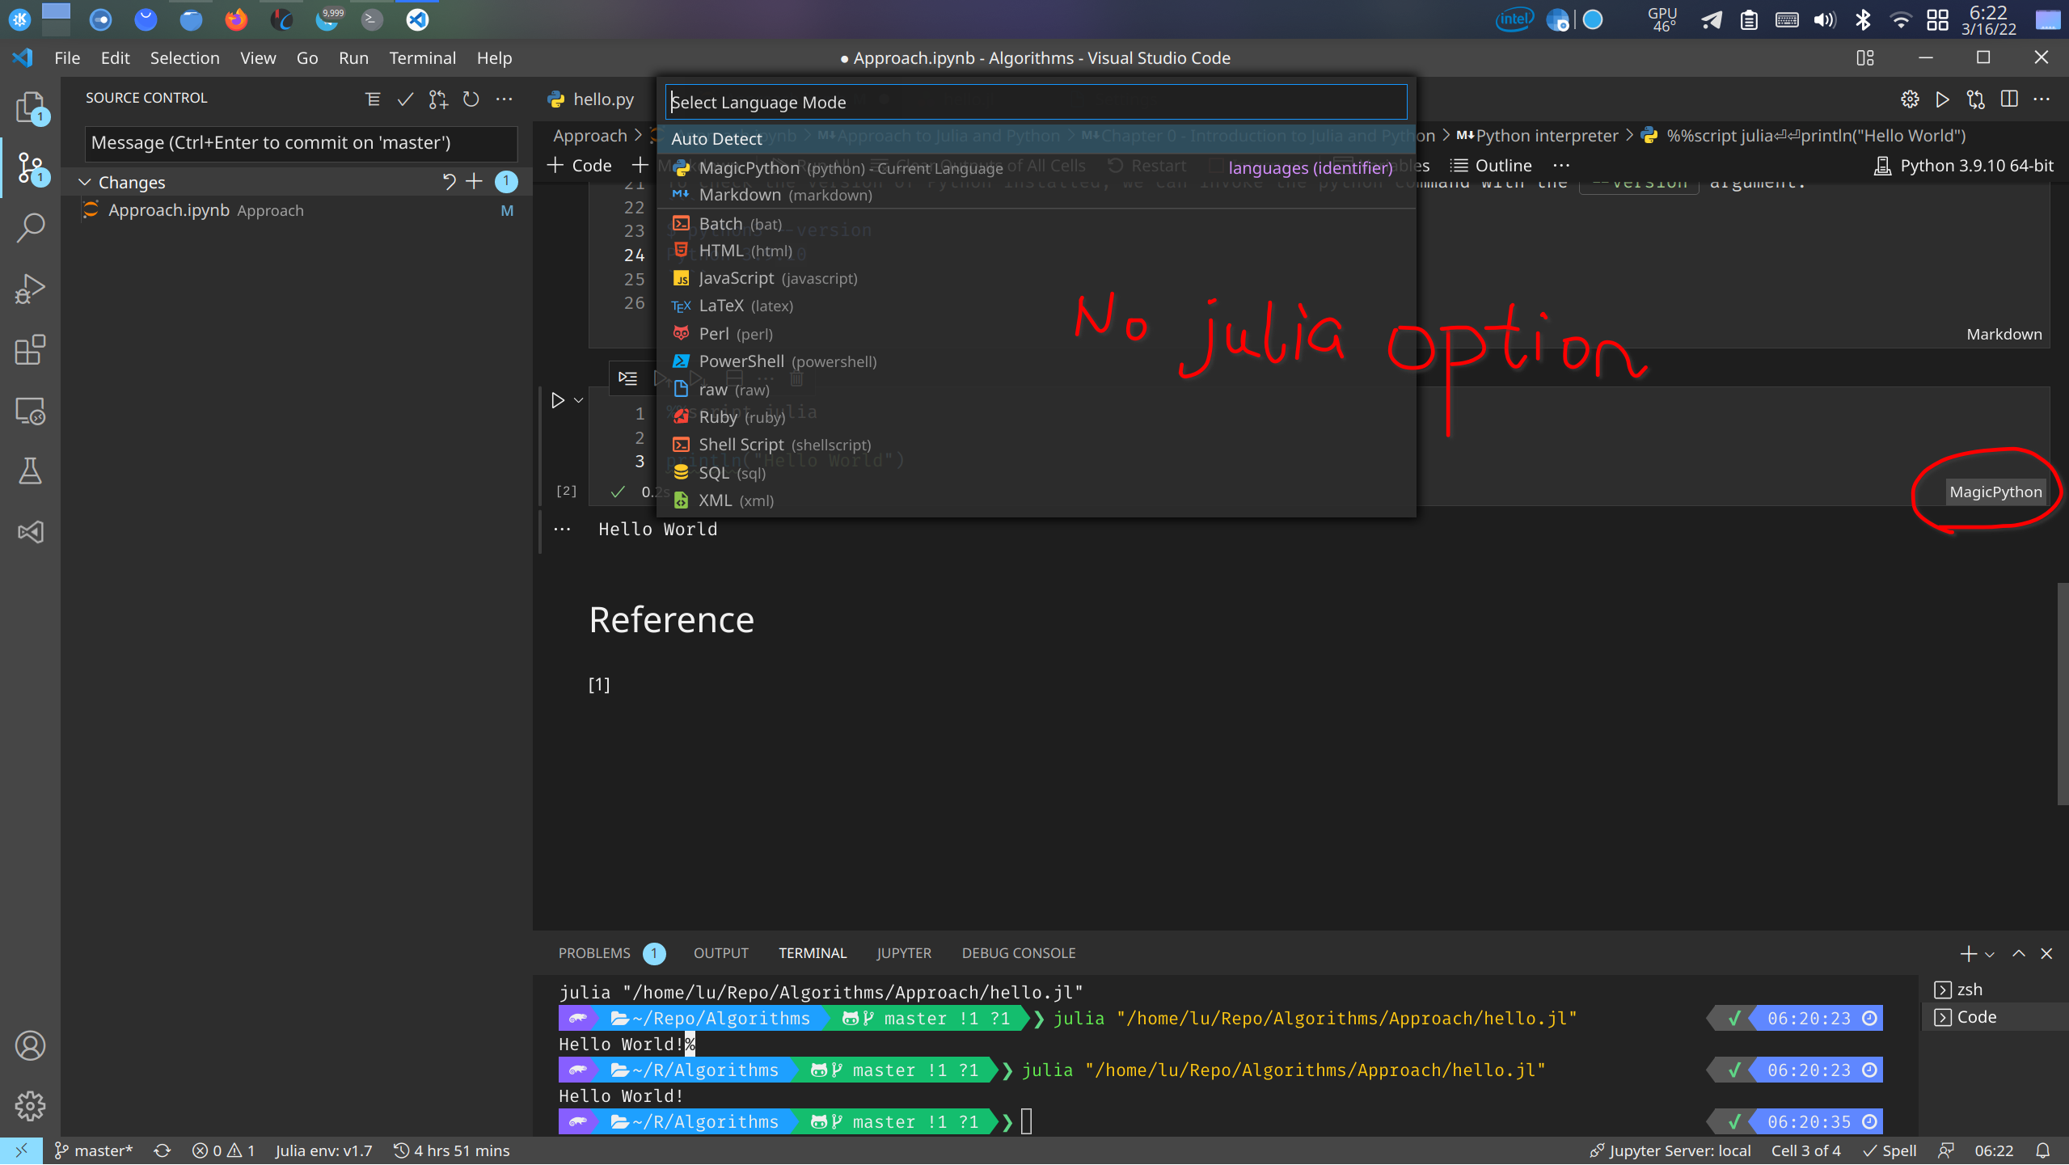Image resolution: width=2069 pixels, height=1165 pixels.
Task: Stage all changes with plus icon
Action: click(x=474, y=181)
